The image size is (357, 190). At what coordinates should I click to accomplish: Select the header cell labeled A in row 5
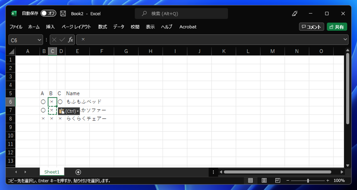44,93
